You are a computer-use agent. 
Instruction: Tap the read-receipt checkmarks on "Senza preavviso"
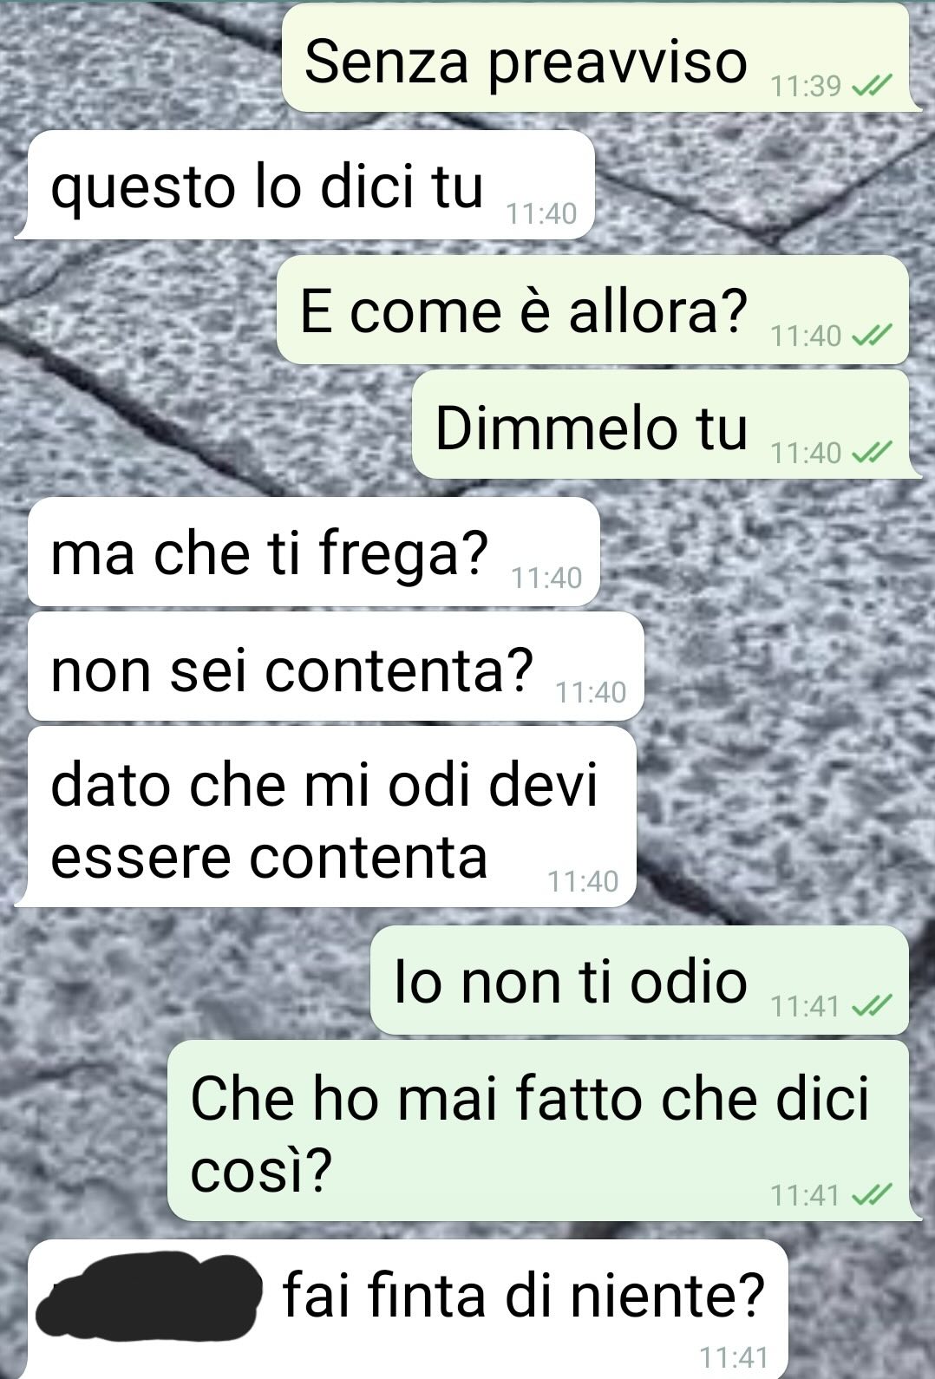tap(872, 86)
